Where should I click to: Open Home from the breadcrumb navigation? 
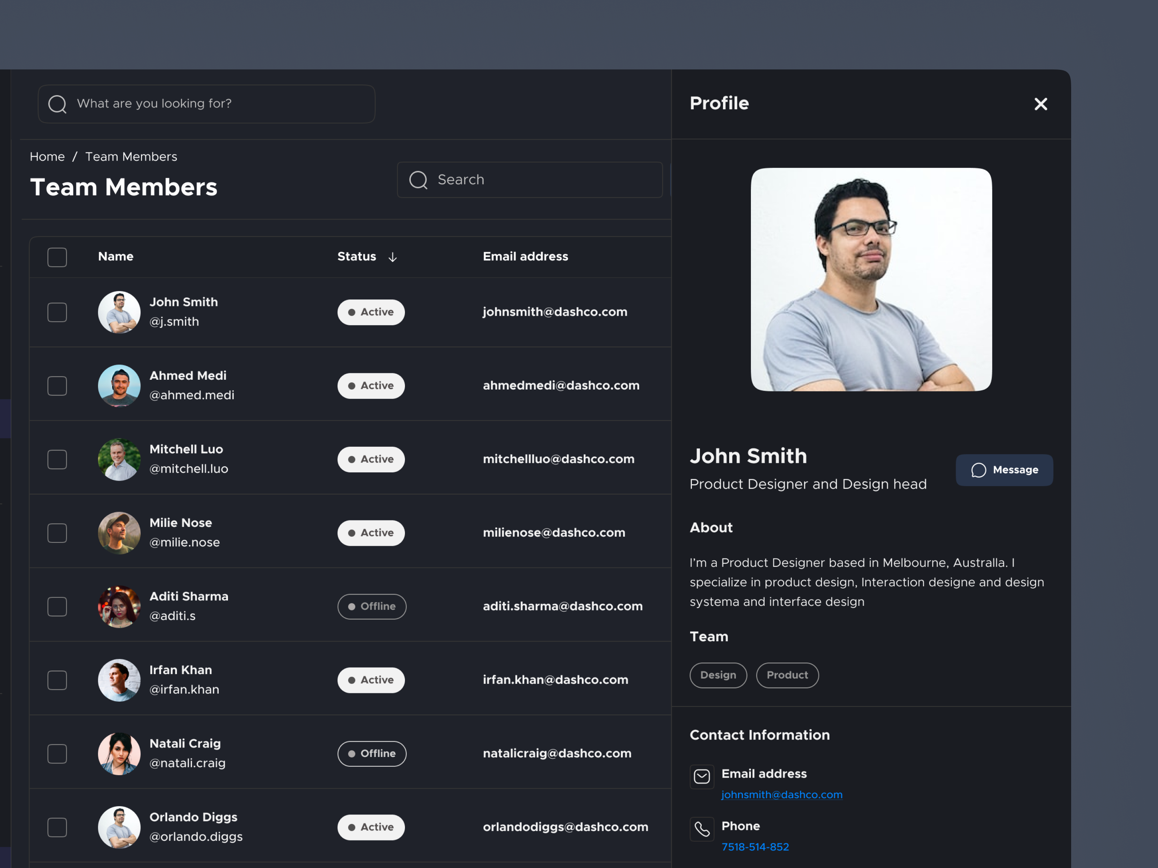tap(47, 157)
